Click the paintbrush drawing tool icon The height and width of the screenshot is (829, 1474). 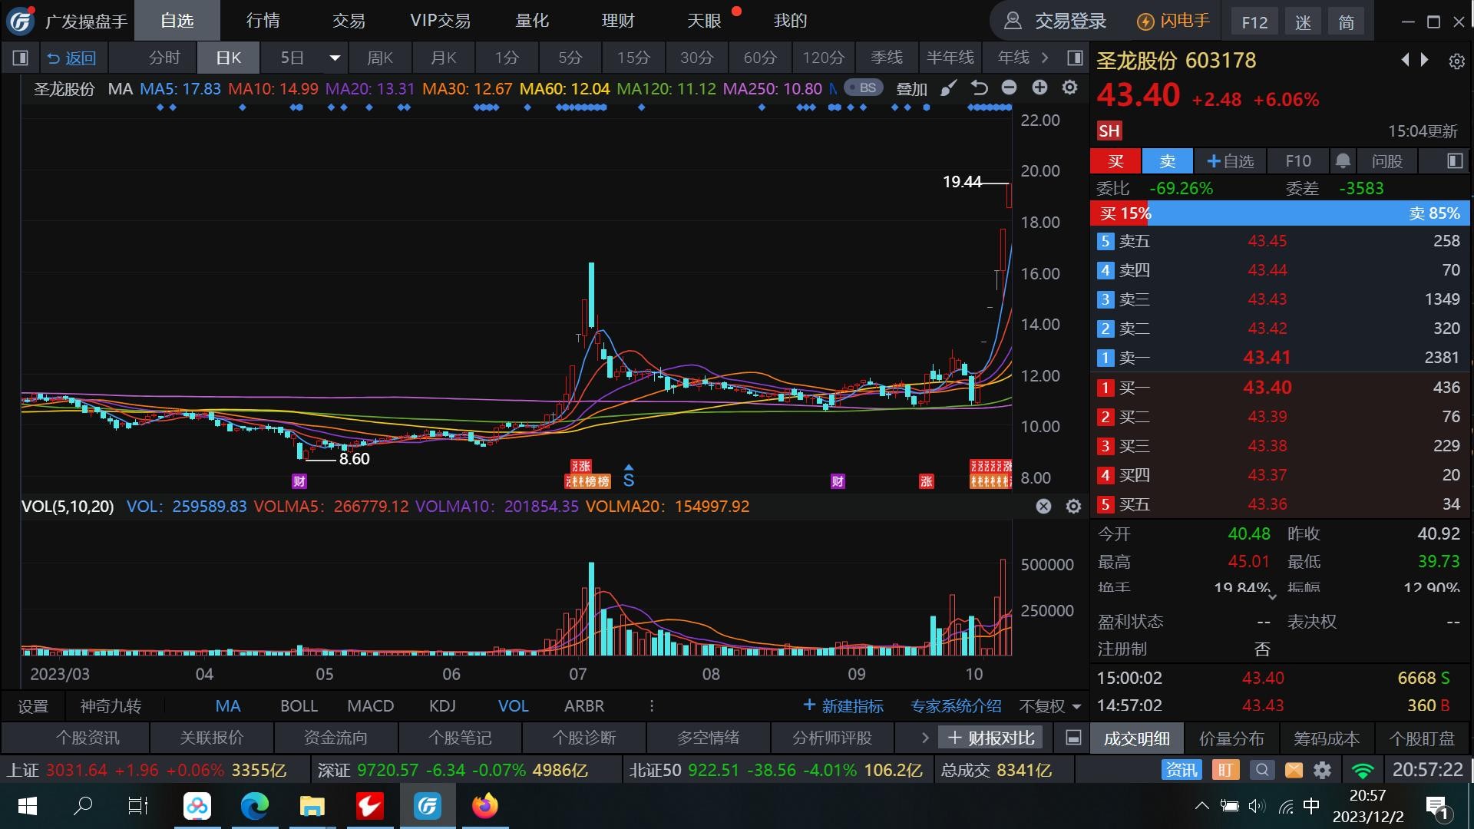coord(949,88)
